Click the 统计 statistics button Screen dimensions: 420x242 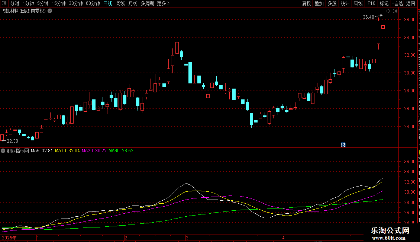(345, 3)
